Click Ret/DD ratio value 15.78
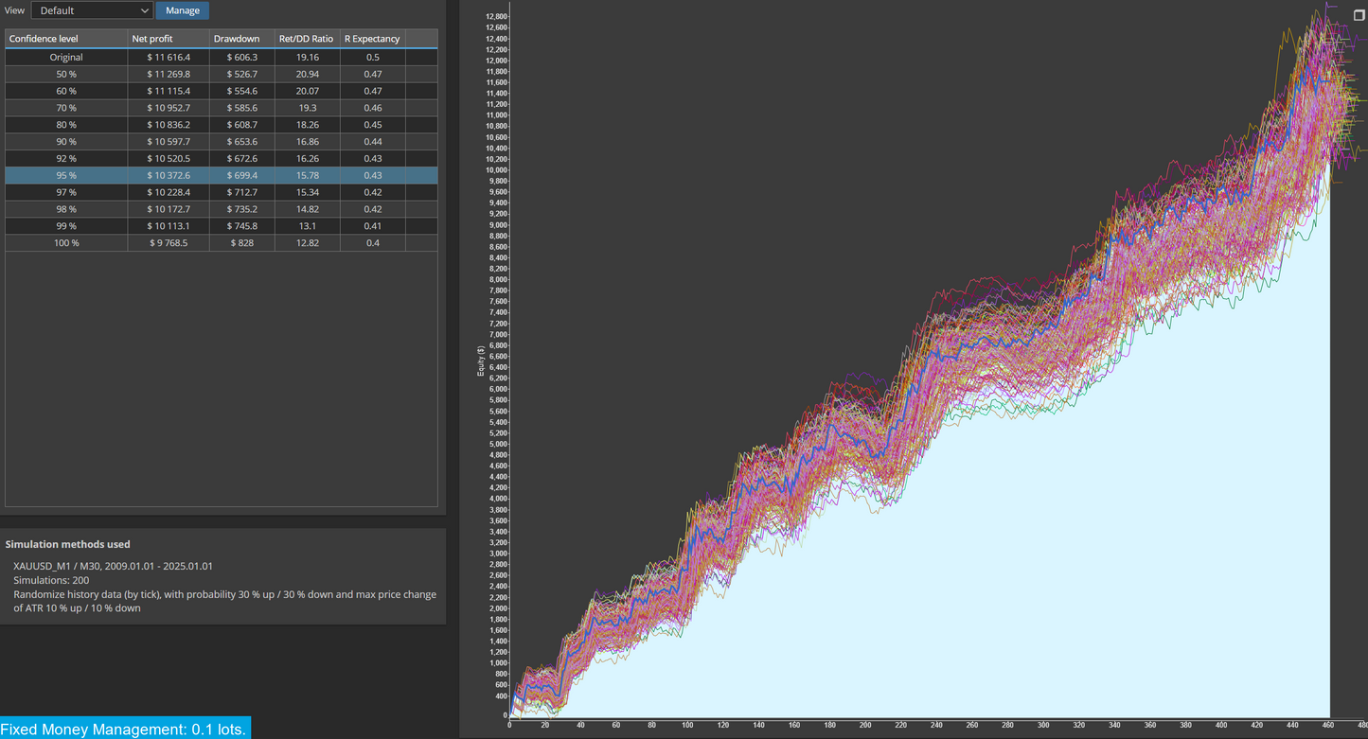1368x739 pixels. point(307,176)
